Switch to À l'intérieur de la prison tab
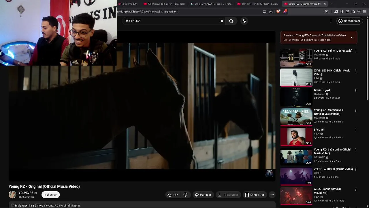The height and width of the screenshot is (208, 369). point(164,4)
